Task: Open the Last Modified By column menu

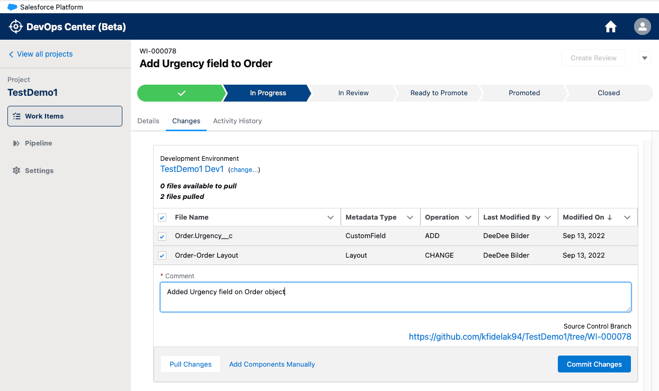Action: click(548, 217)
